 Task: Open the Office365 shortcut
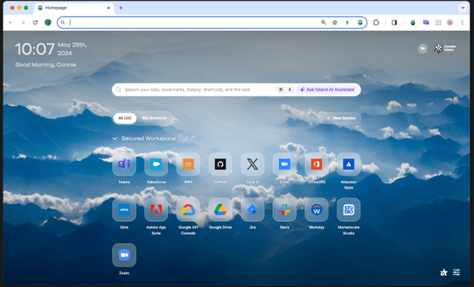pyautogui.click(x=316, y=164)
